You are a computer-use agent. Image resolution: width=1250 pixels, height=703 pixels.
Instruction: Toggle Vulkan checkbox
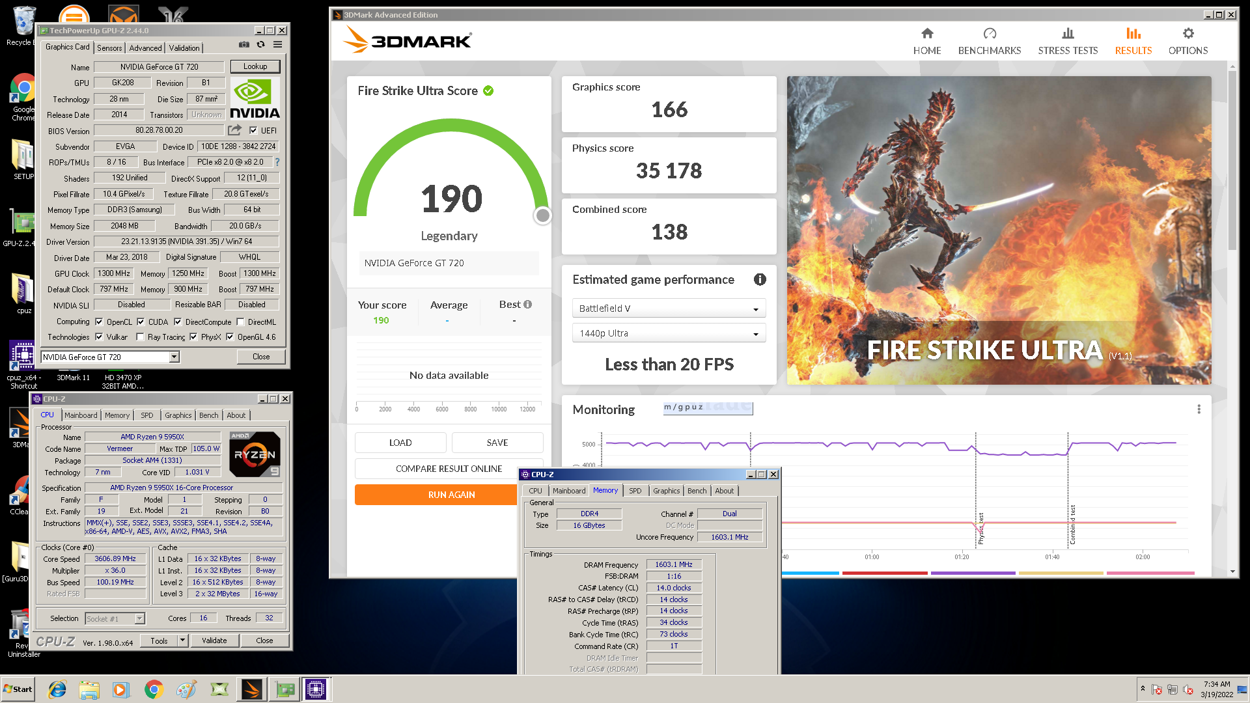[x=99, y=337]
